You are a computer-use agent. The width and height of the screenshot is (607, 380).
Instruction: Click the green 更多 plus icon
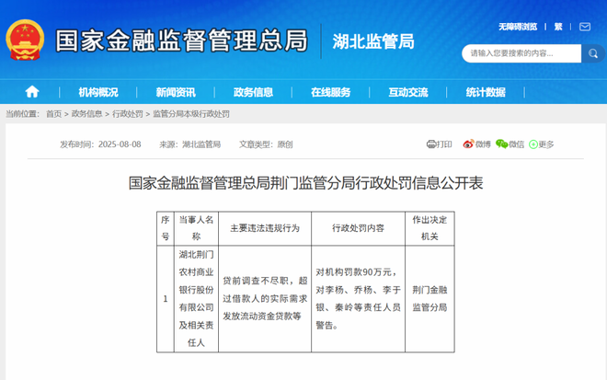click(533, 144)
